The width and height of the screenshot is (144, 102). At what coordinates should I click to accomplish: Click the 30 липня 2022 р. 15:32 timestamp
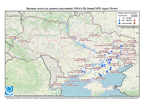(15, 16)
